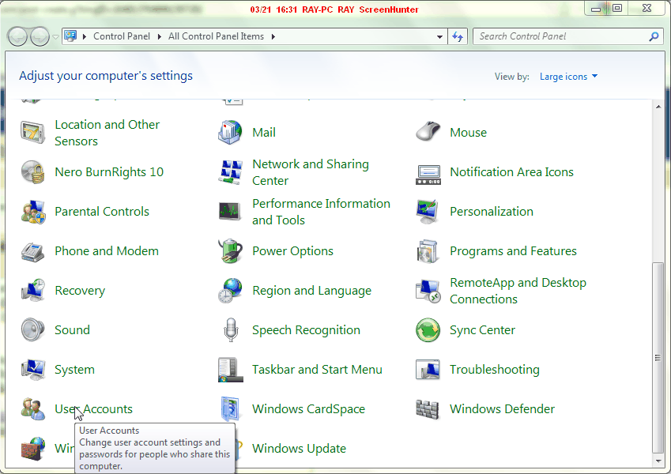Click the Personalization monitor icon
The width and height of the screenshot is (671, 474).
tap(428, 212)
